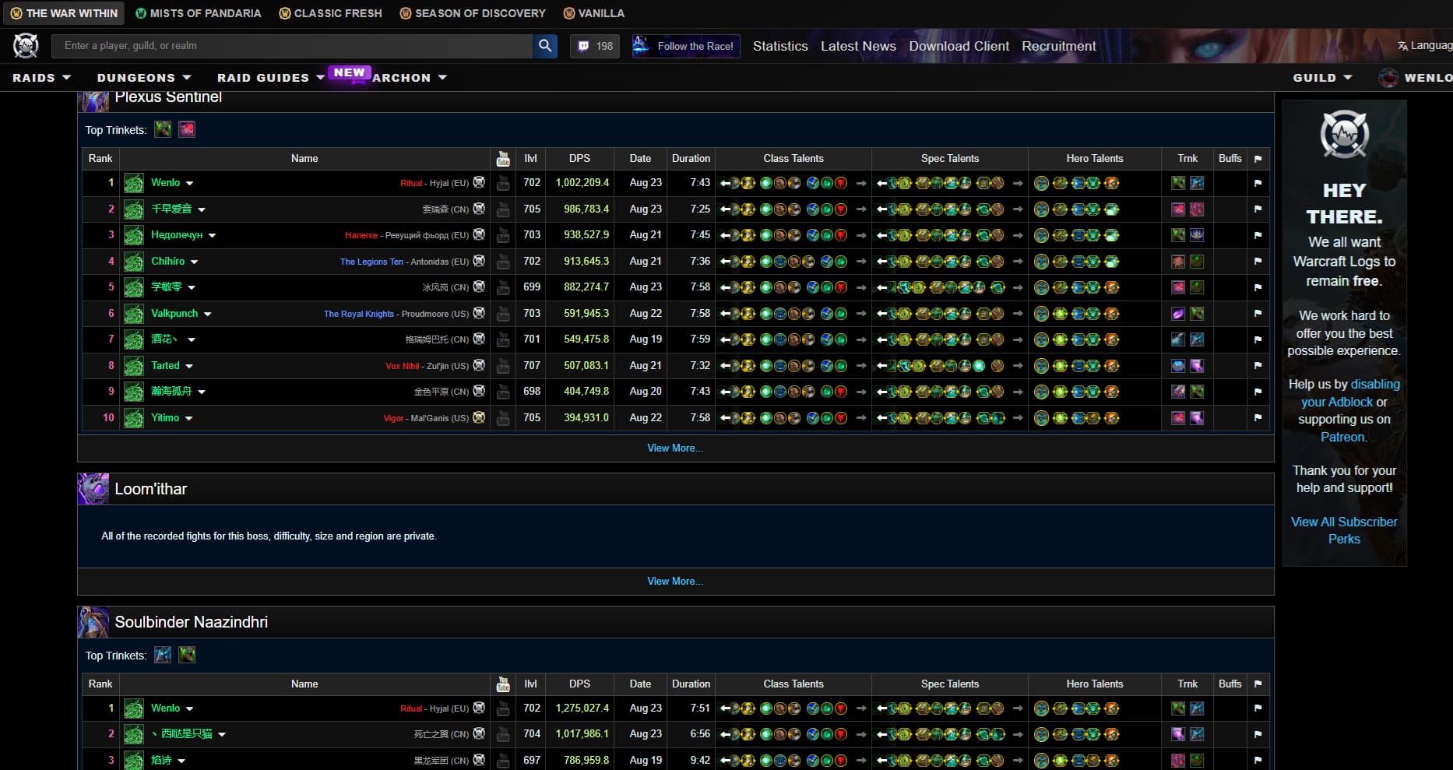Open the dropdown arrow beside Valkpunch
Image resolution: width=1453 pixels, height=770 pixels.
[x=207, y=314]
